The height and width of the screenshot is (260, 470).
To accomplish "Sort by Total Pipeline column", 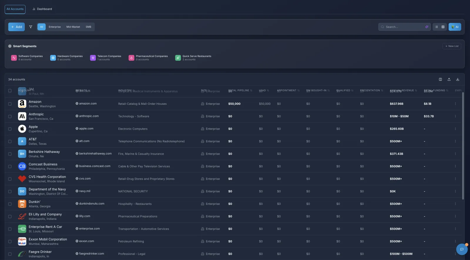I will click(240, 90).
